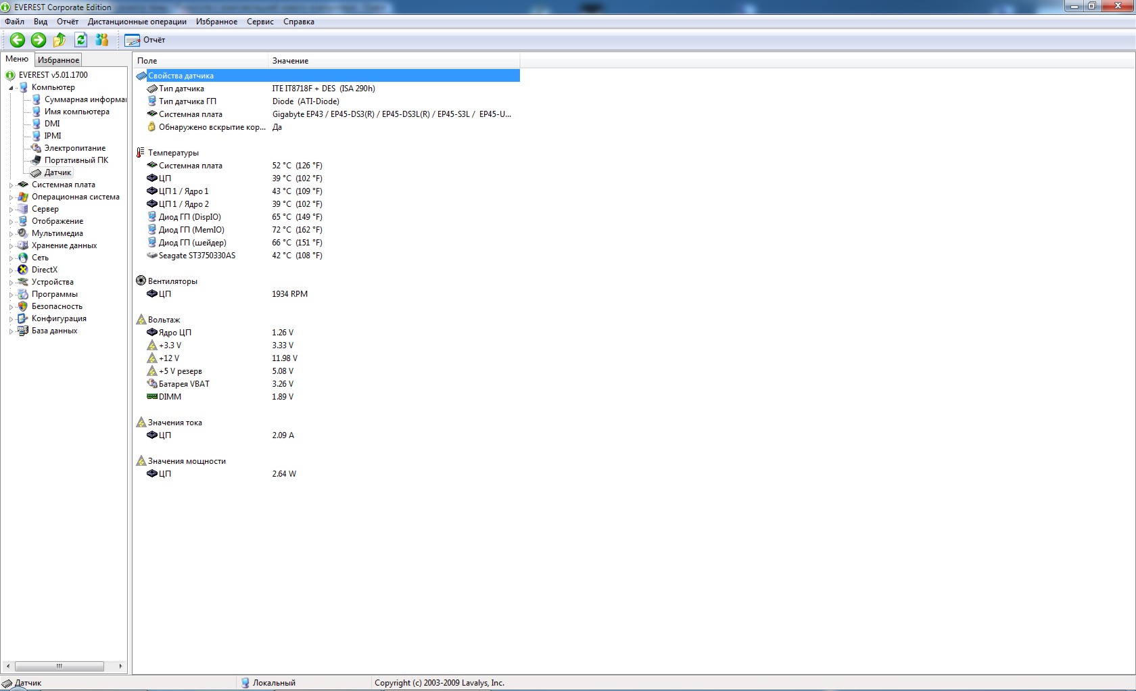This screenshot has width=1136, height=691.
Task: Click the Сеть network icon
Action: [x=23, y=258]
